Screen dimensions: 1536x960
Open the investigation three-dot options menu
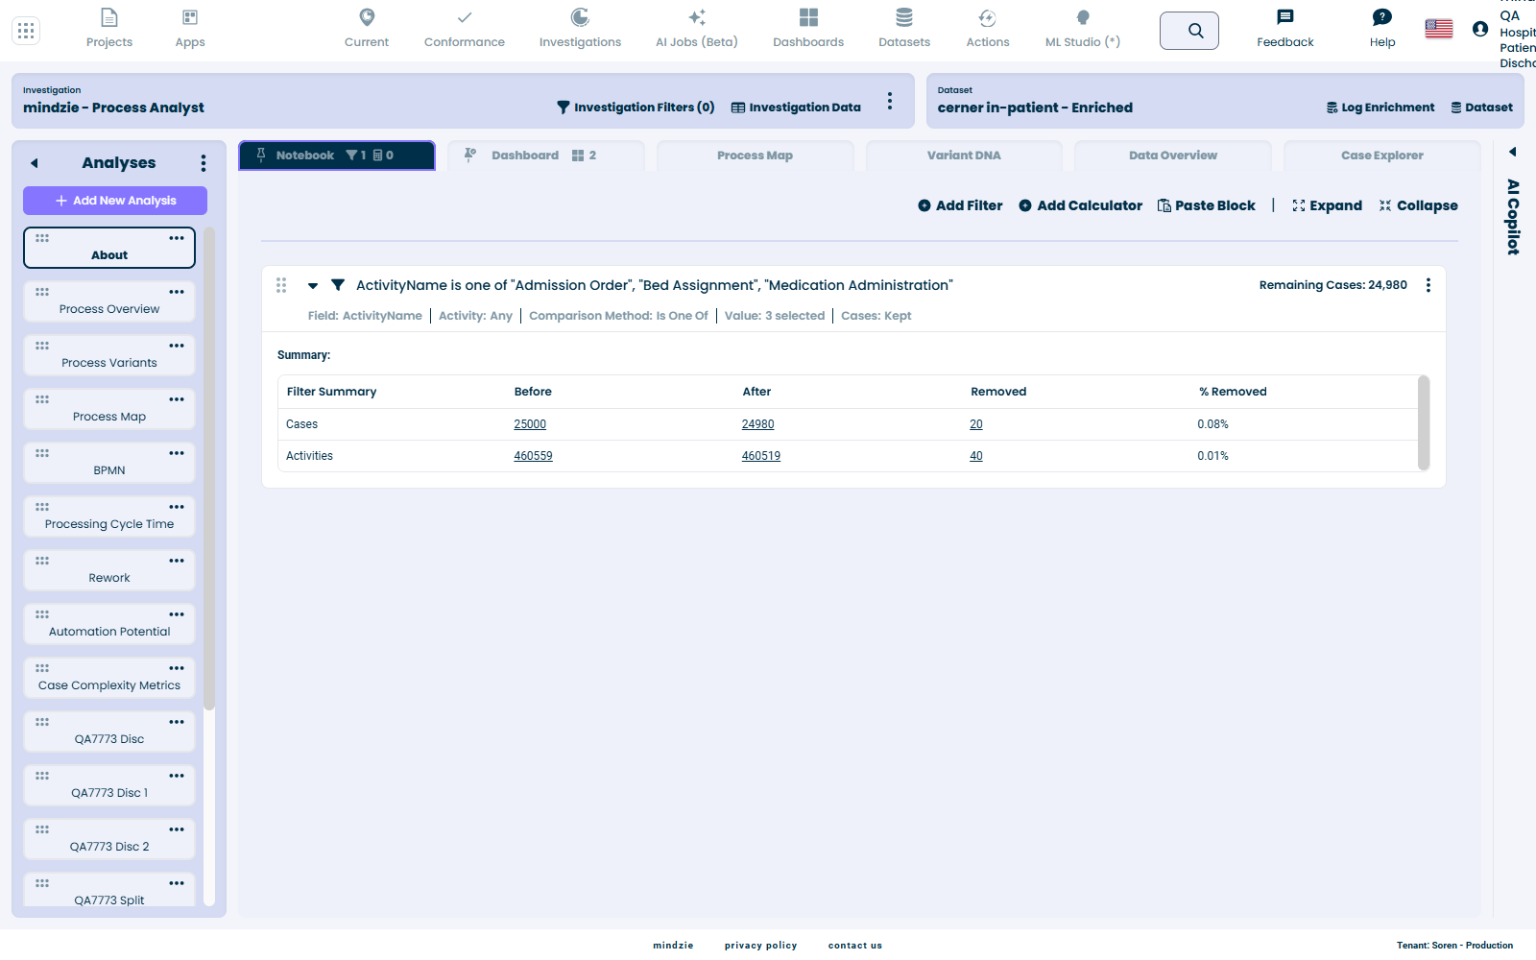tap(890, 101)
